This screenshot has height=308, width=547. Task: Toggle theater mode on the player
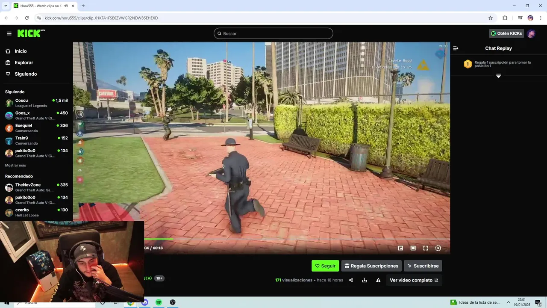(413, 248)
